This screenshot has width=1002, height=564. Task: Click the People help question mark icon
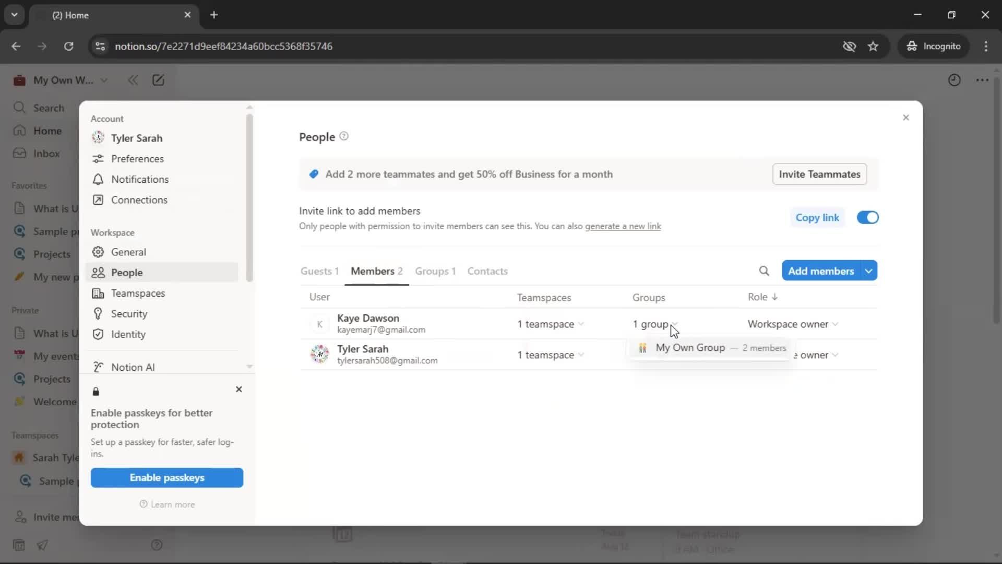coord(344,136)
